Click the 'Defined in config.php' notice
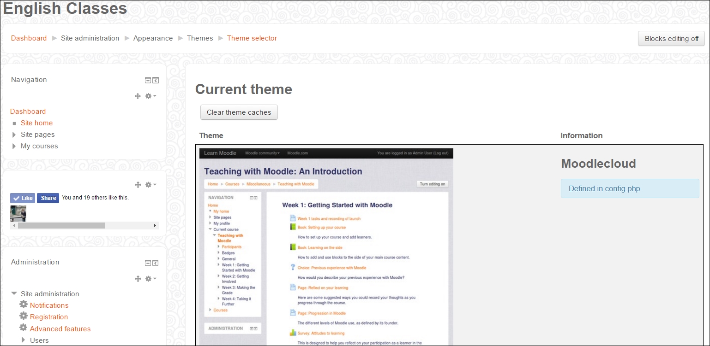Viewport: 710px width, 346px height. tap(630, 188)
